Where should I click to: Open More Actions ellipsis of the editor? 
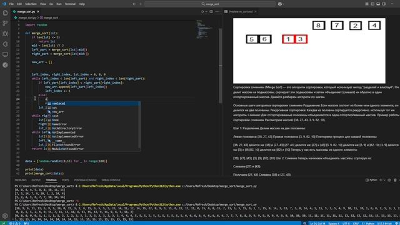pos(217,11)
